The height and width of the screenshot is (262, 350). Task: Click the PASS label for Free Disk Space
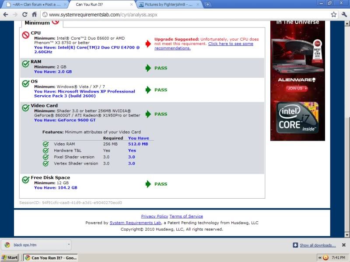coord(161,184)
